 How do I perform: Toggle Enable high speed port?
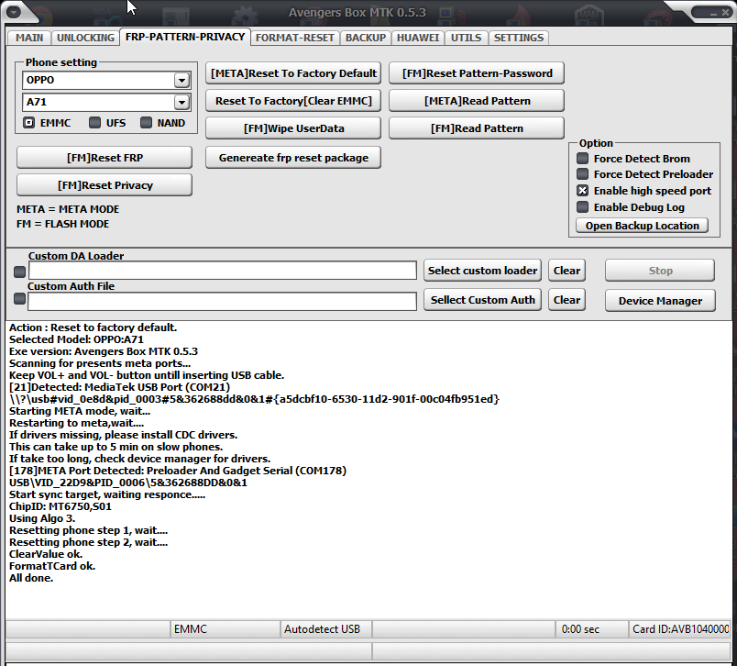(582, 191)
